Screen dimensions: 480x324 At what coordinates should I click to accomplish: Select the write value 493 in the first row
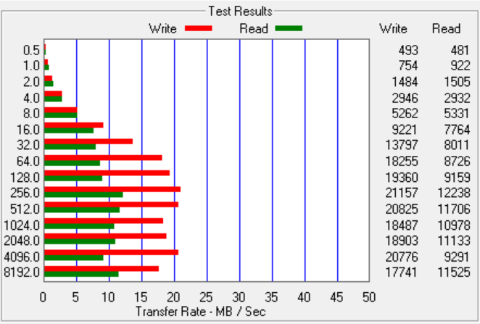tap(398, 50)
